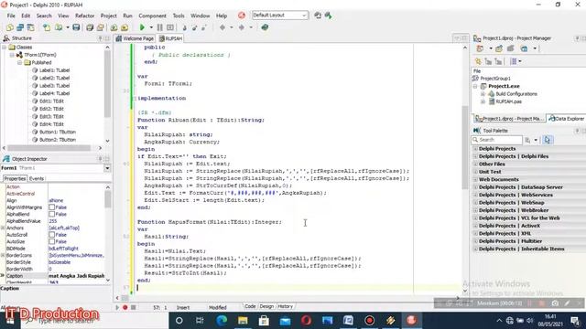Switch to the Data Explorer tab
Screen dimensions: 586x329
pyautogui.click(x=566, y=119)
